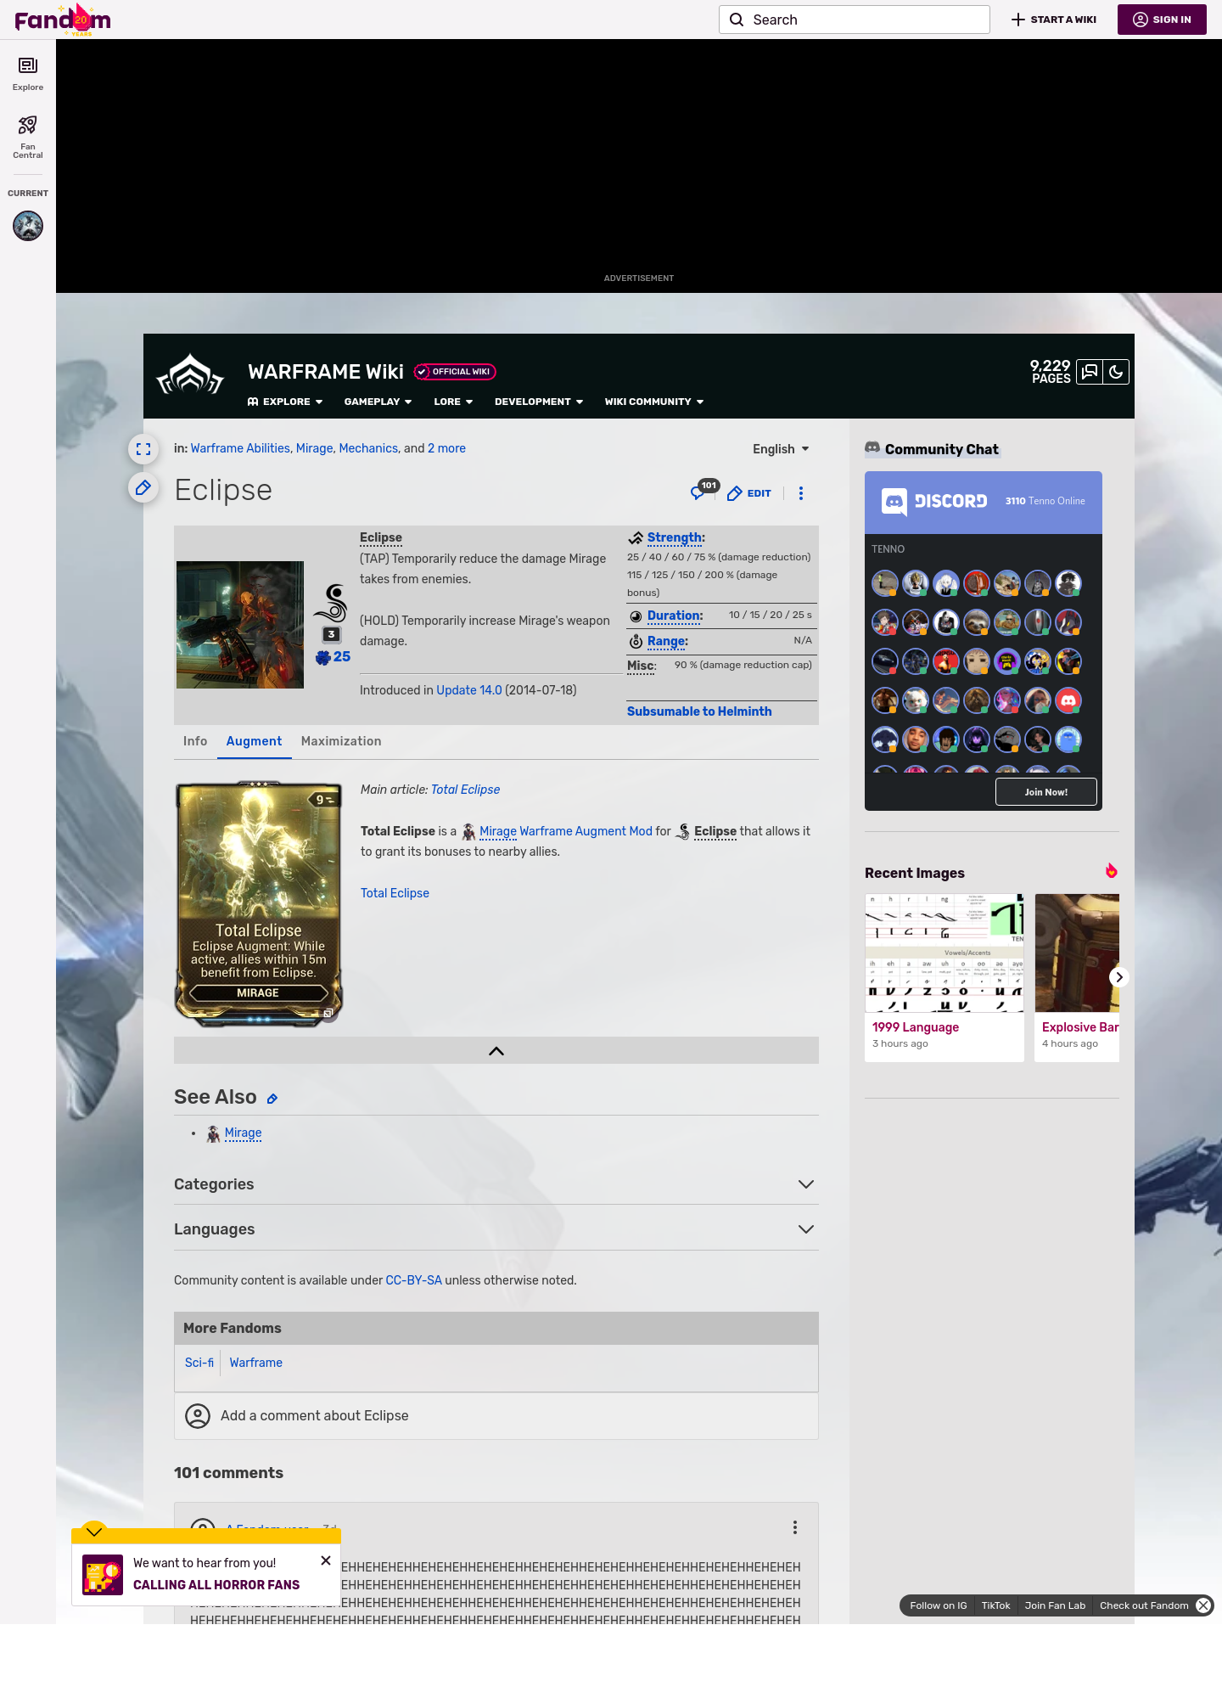1222x1698 pixels.
Task: Click the search magnifier icon
Action: pos(737,20)
